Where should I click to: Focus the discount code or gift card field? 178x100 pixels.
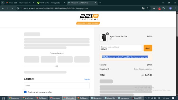coord(120,48)
